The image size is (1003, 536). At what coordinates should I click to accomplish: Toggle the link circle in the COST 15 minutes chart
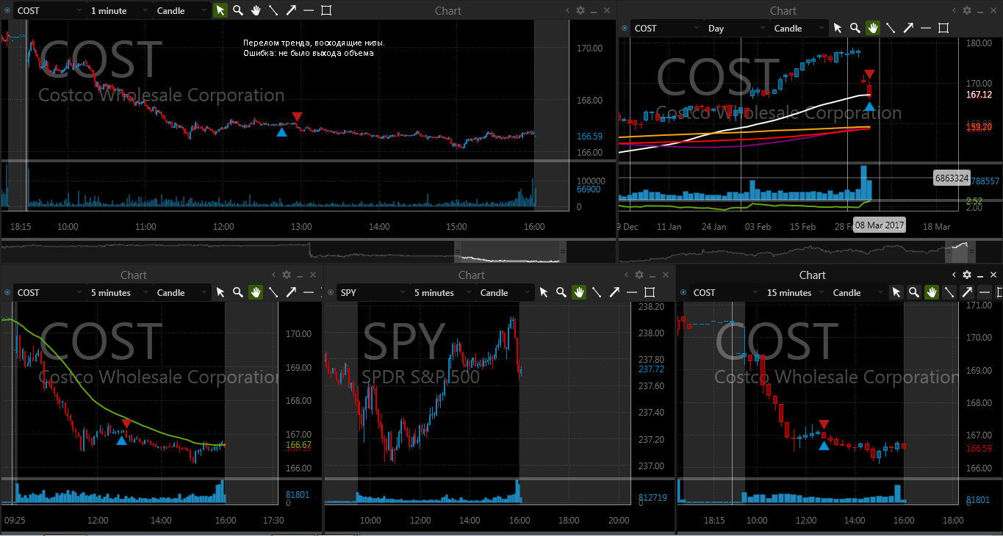683,292
